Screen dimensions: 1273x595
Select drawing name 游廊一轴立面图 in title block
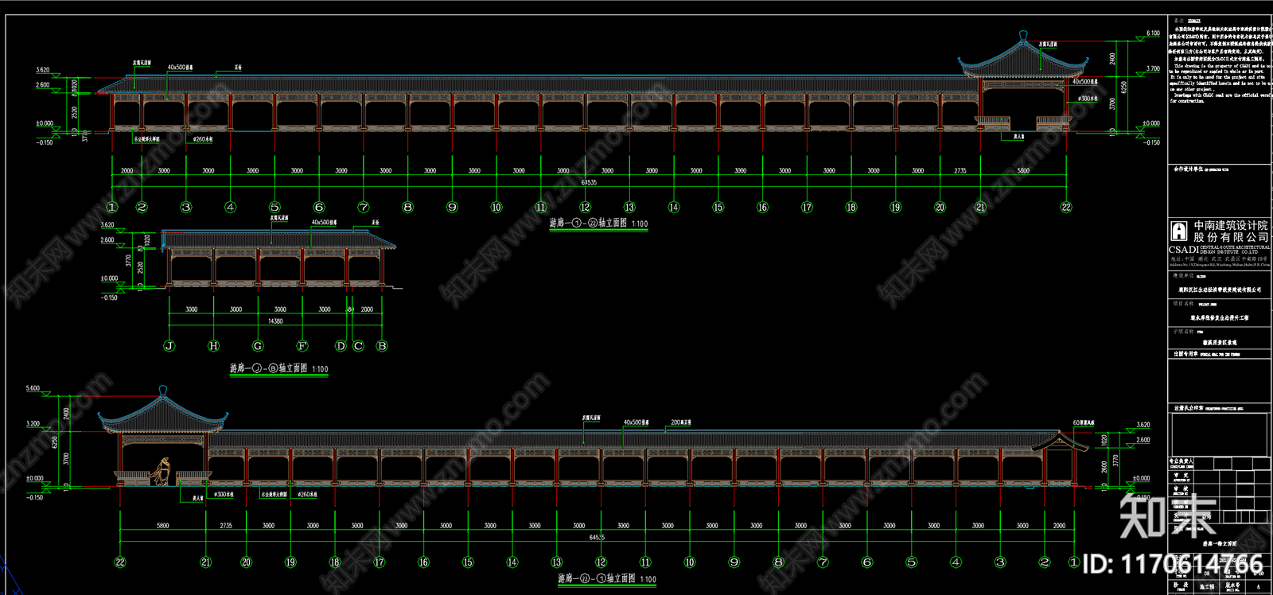point(1219,544)
